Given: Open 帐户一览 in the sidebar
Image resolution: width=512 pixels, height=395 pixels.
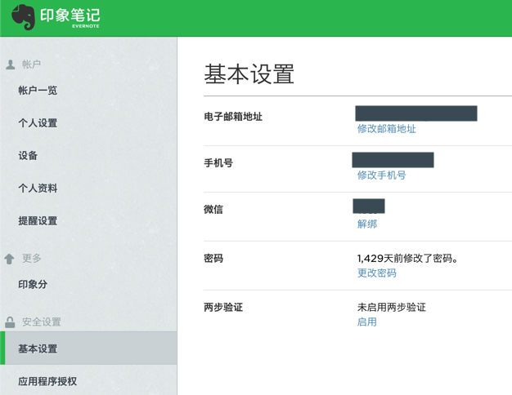Looking at the screenshot, I should (38, 91).
